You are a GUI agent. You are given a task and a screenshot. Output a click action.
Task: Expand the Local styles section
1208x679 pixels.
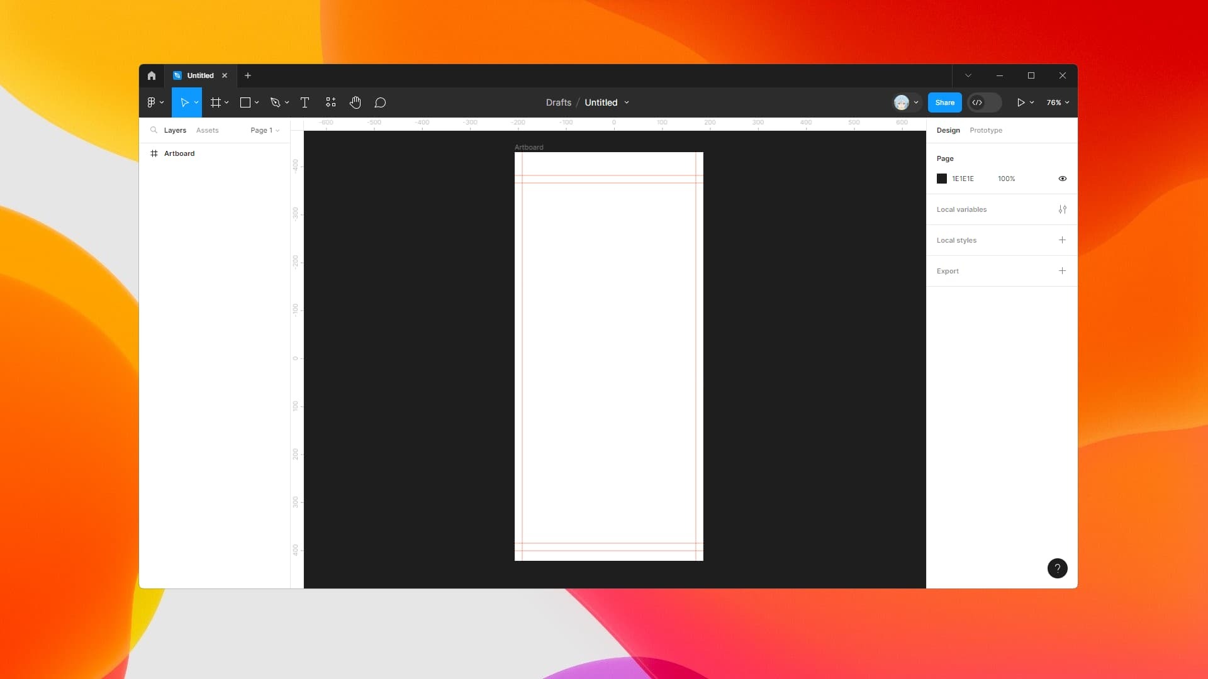coord(1063,240)
